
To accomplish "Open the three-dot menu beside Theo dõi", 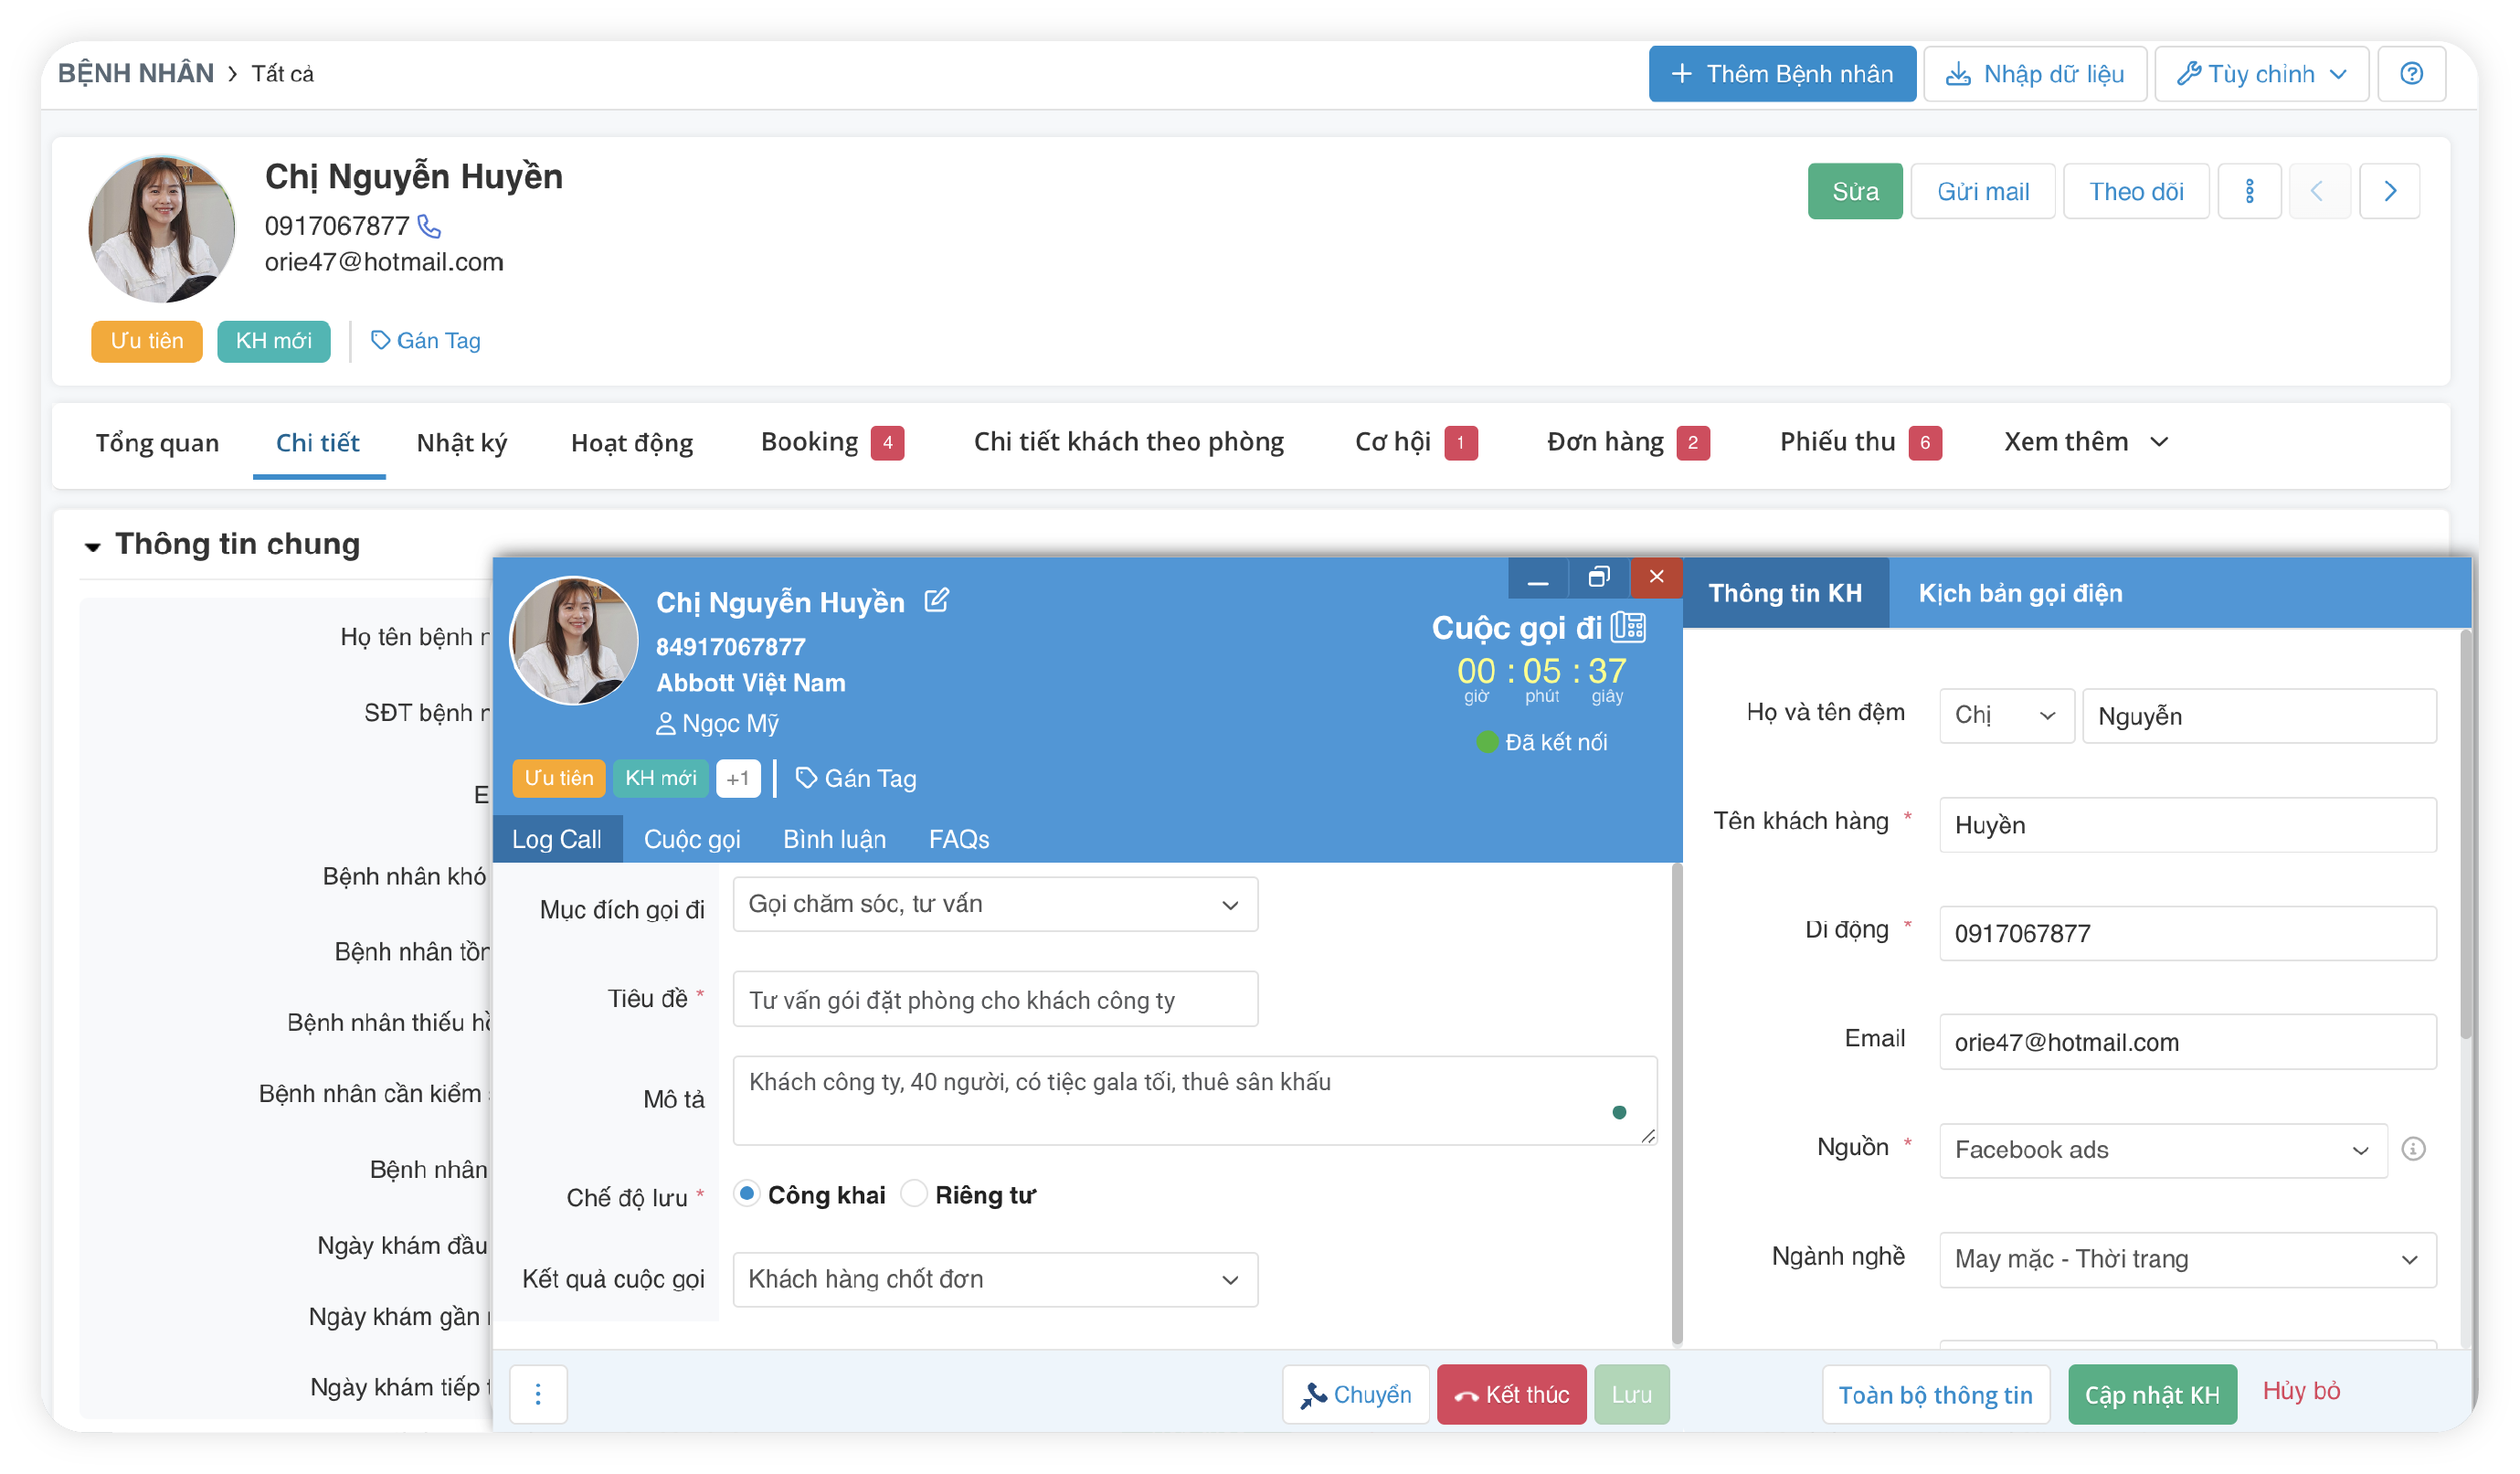I will [2249, 191].
